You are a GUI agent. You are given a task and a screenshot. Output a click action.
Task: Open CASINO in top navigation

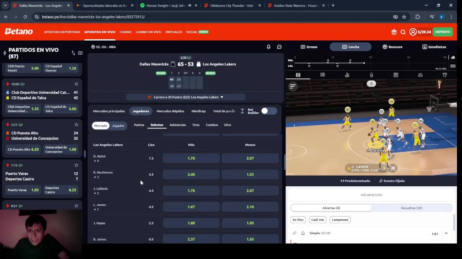pyautogui.click(x=125, y=32)
